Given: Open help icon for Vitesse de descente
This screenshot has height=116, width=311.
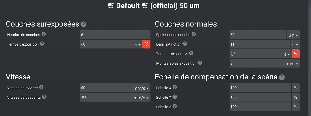Looking at the screenshot, I should 44,97.
